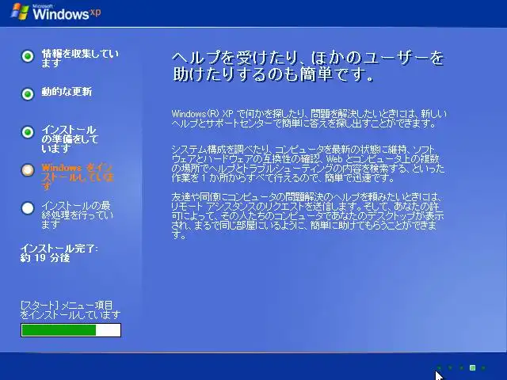Screen dimensions: 507x380
Task: Click the estimate インストール完了: 約 19 分後
Action: pyautogui.click(x=59, y=253)
